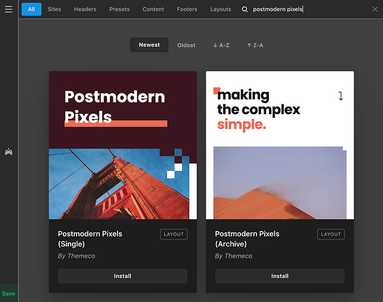Screen dimensions: 383x302
Task: Install the Postmodern Pixels (Single) layout
Action: pos(122,276)
